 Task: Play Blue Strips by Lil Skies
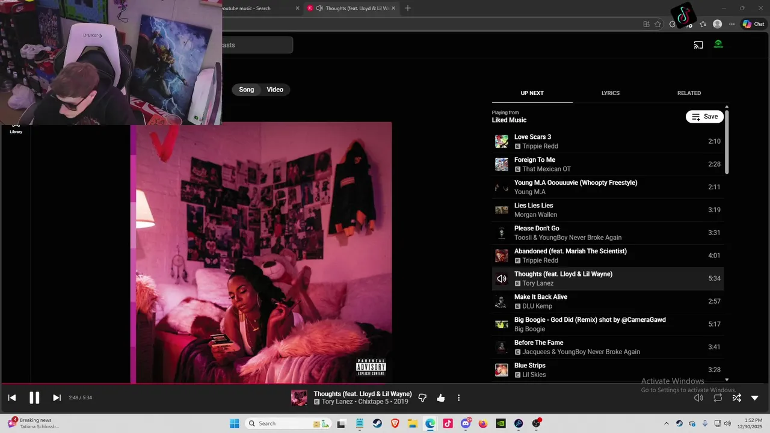[x=608, y=370]
